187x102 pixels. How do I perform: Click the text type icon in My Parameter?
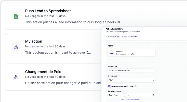pyautogui.click(x=108, y=37)
